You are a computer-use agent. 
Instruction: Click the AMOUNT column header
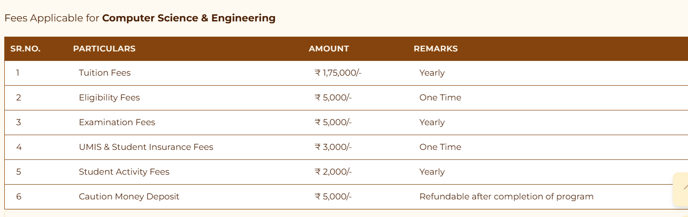329,49
